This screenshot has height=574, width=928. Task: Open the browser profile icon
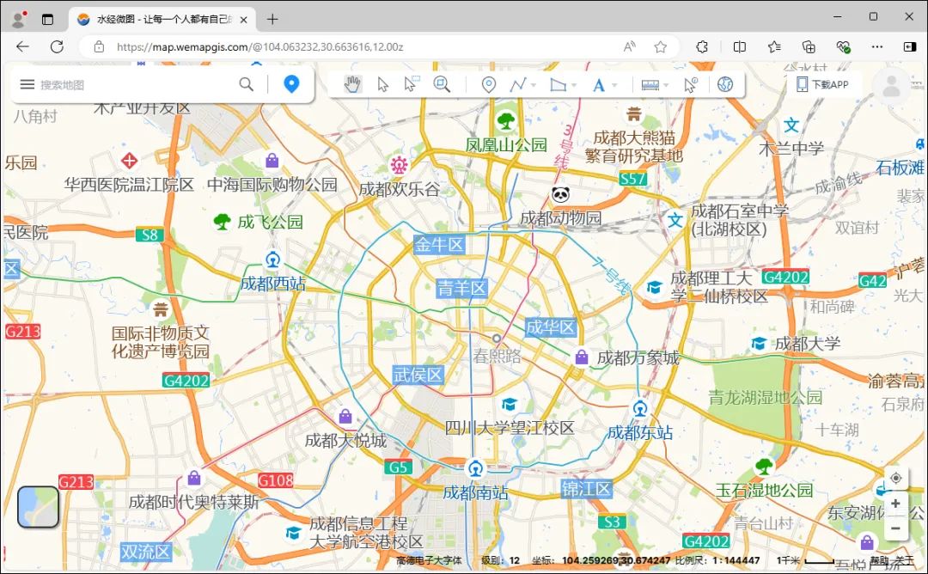[x=19, y=20]
